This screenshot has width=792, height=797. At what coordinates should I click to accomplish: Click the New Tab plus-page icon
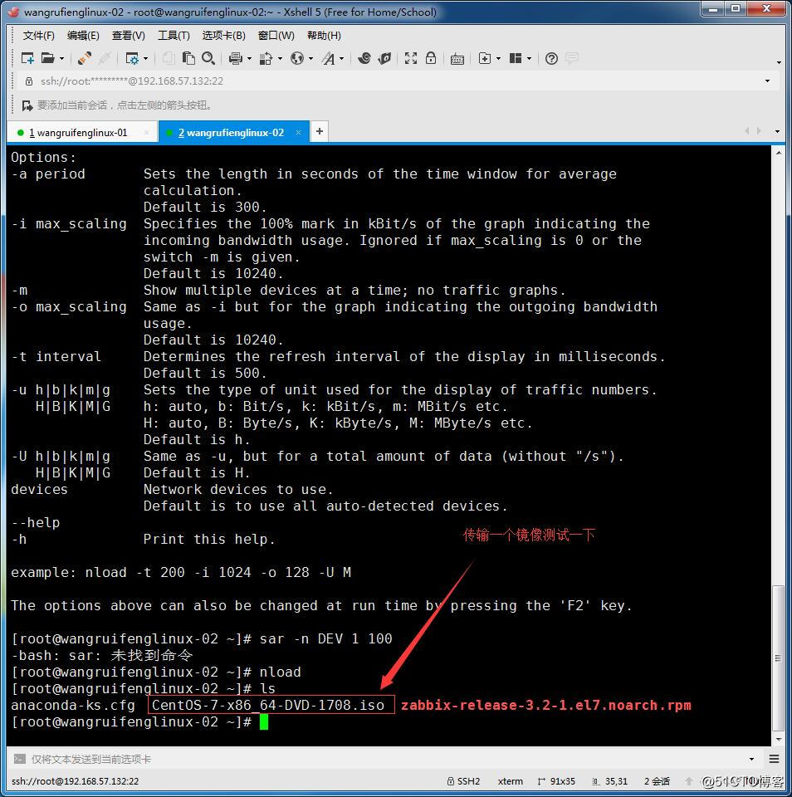[x=485, y=58]
